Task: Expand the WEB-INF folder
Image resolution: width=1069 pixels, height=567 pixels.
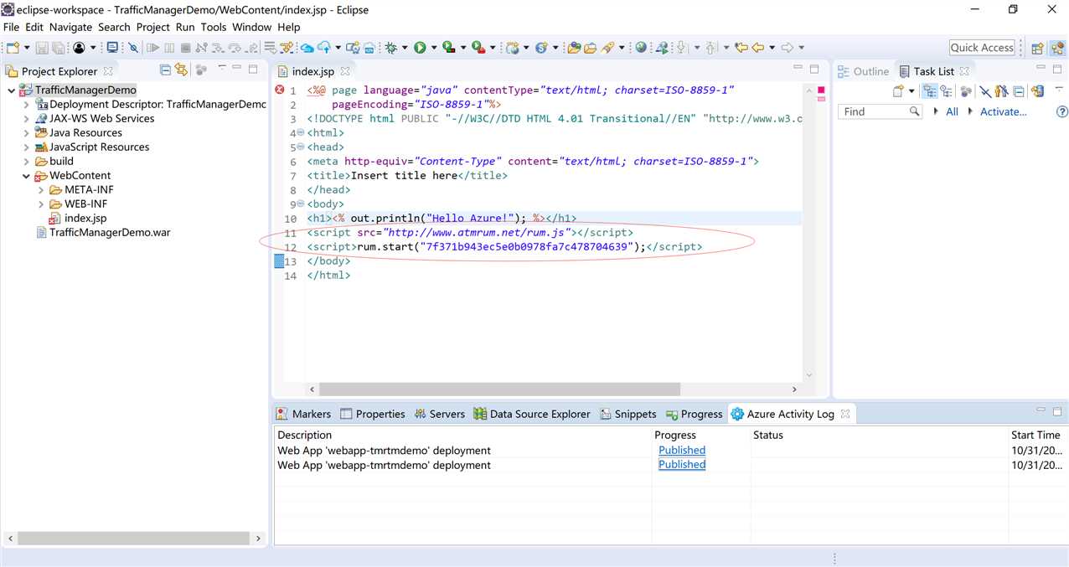Action: tap(42, 204)
